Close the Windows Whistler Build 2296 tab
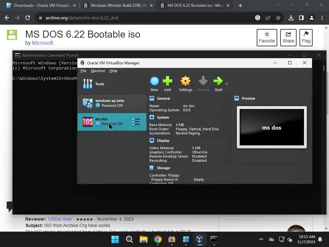 click(x=151, y=5)
